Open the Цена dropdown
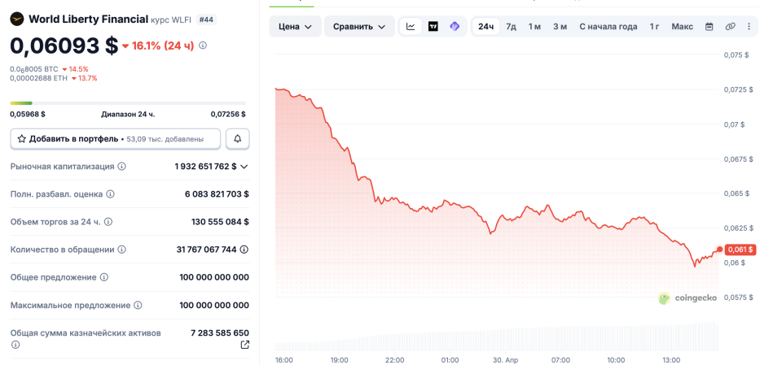Screen dimensions: 782x365 click(x=294, y=27)
